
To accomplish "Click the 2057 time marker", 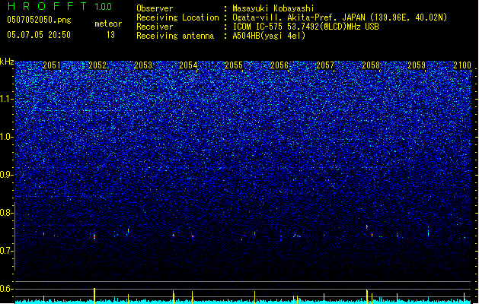I will click(x=325, y=65).
